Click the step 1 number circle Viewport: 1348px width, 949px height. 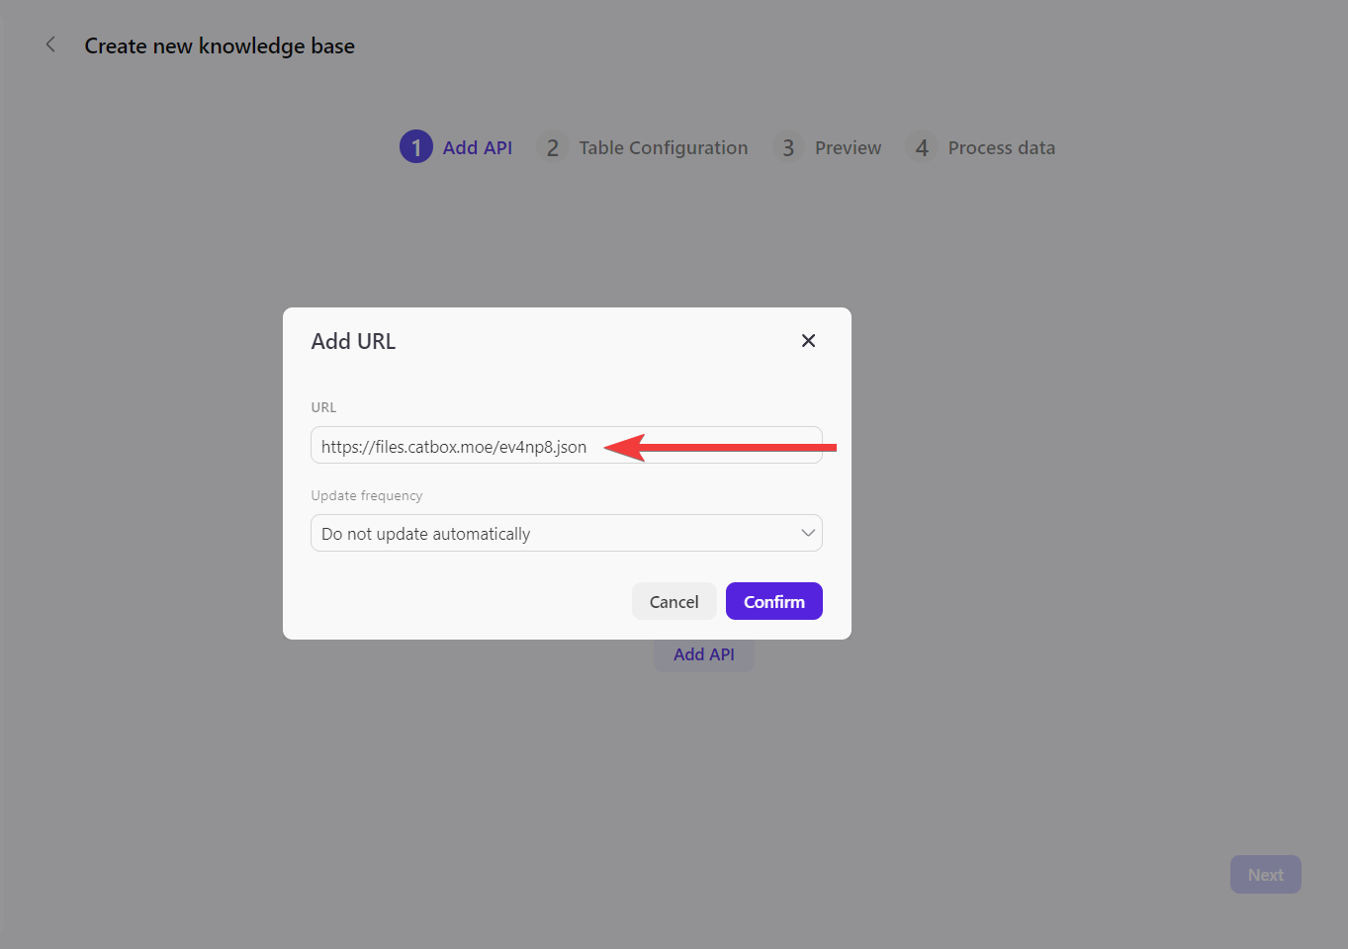pos(415,147)
